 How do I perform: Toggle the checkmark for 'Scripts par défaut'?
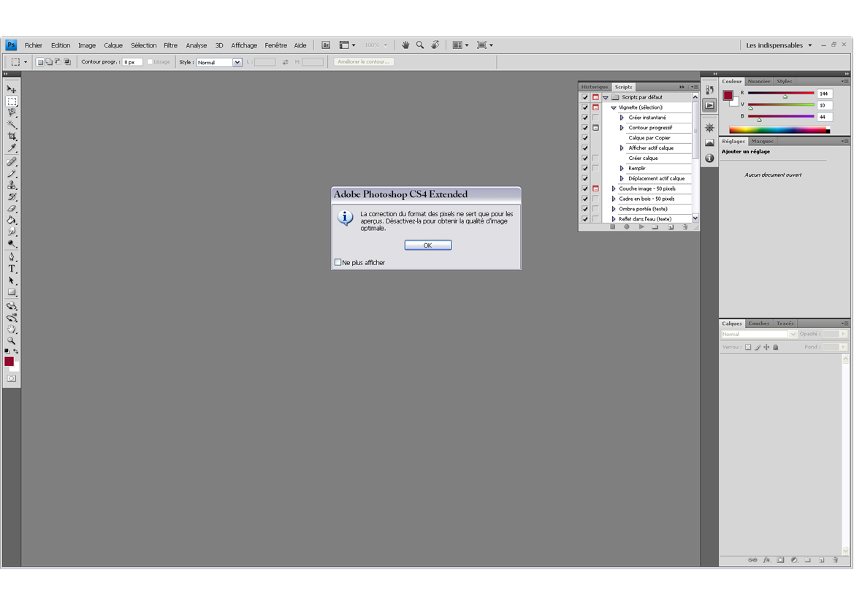(585, 97)
